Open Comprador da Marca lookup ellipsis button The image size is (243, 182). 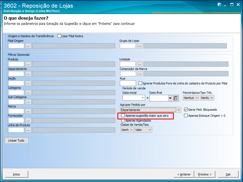[x=140, y=74]
